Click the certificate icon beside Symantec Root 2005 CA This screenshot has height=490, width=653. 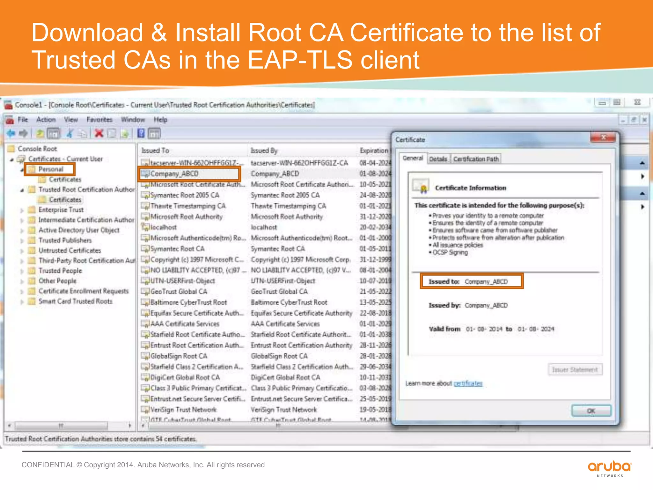point(145,195)
